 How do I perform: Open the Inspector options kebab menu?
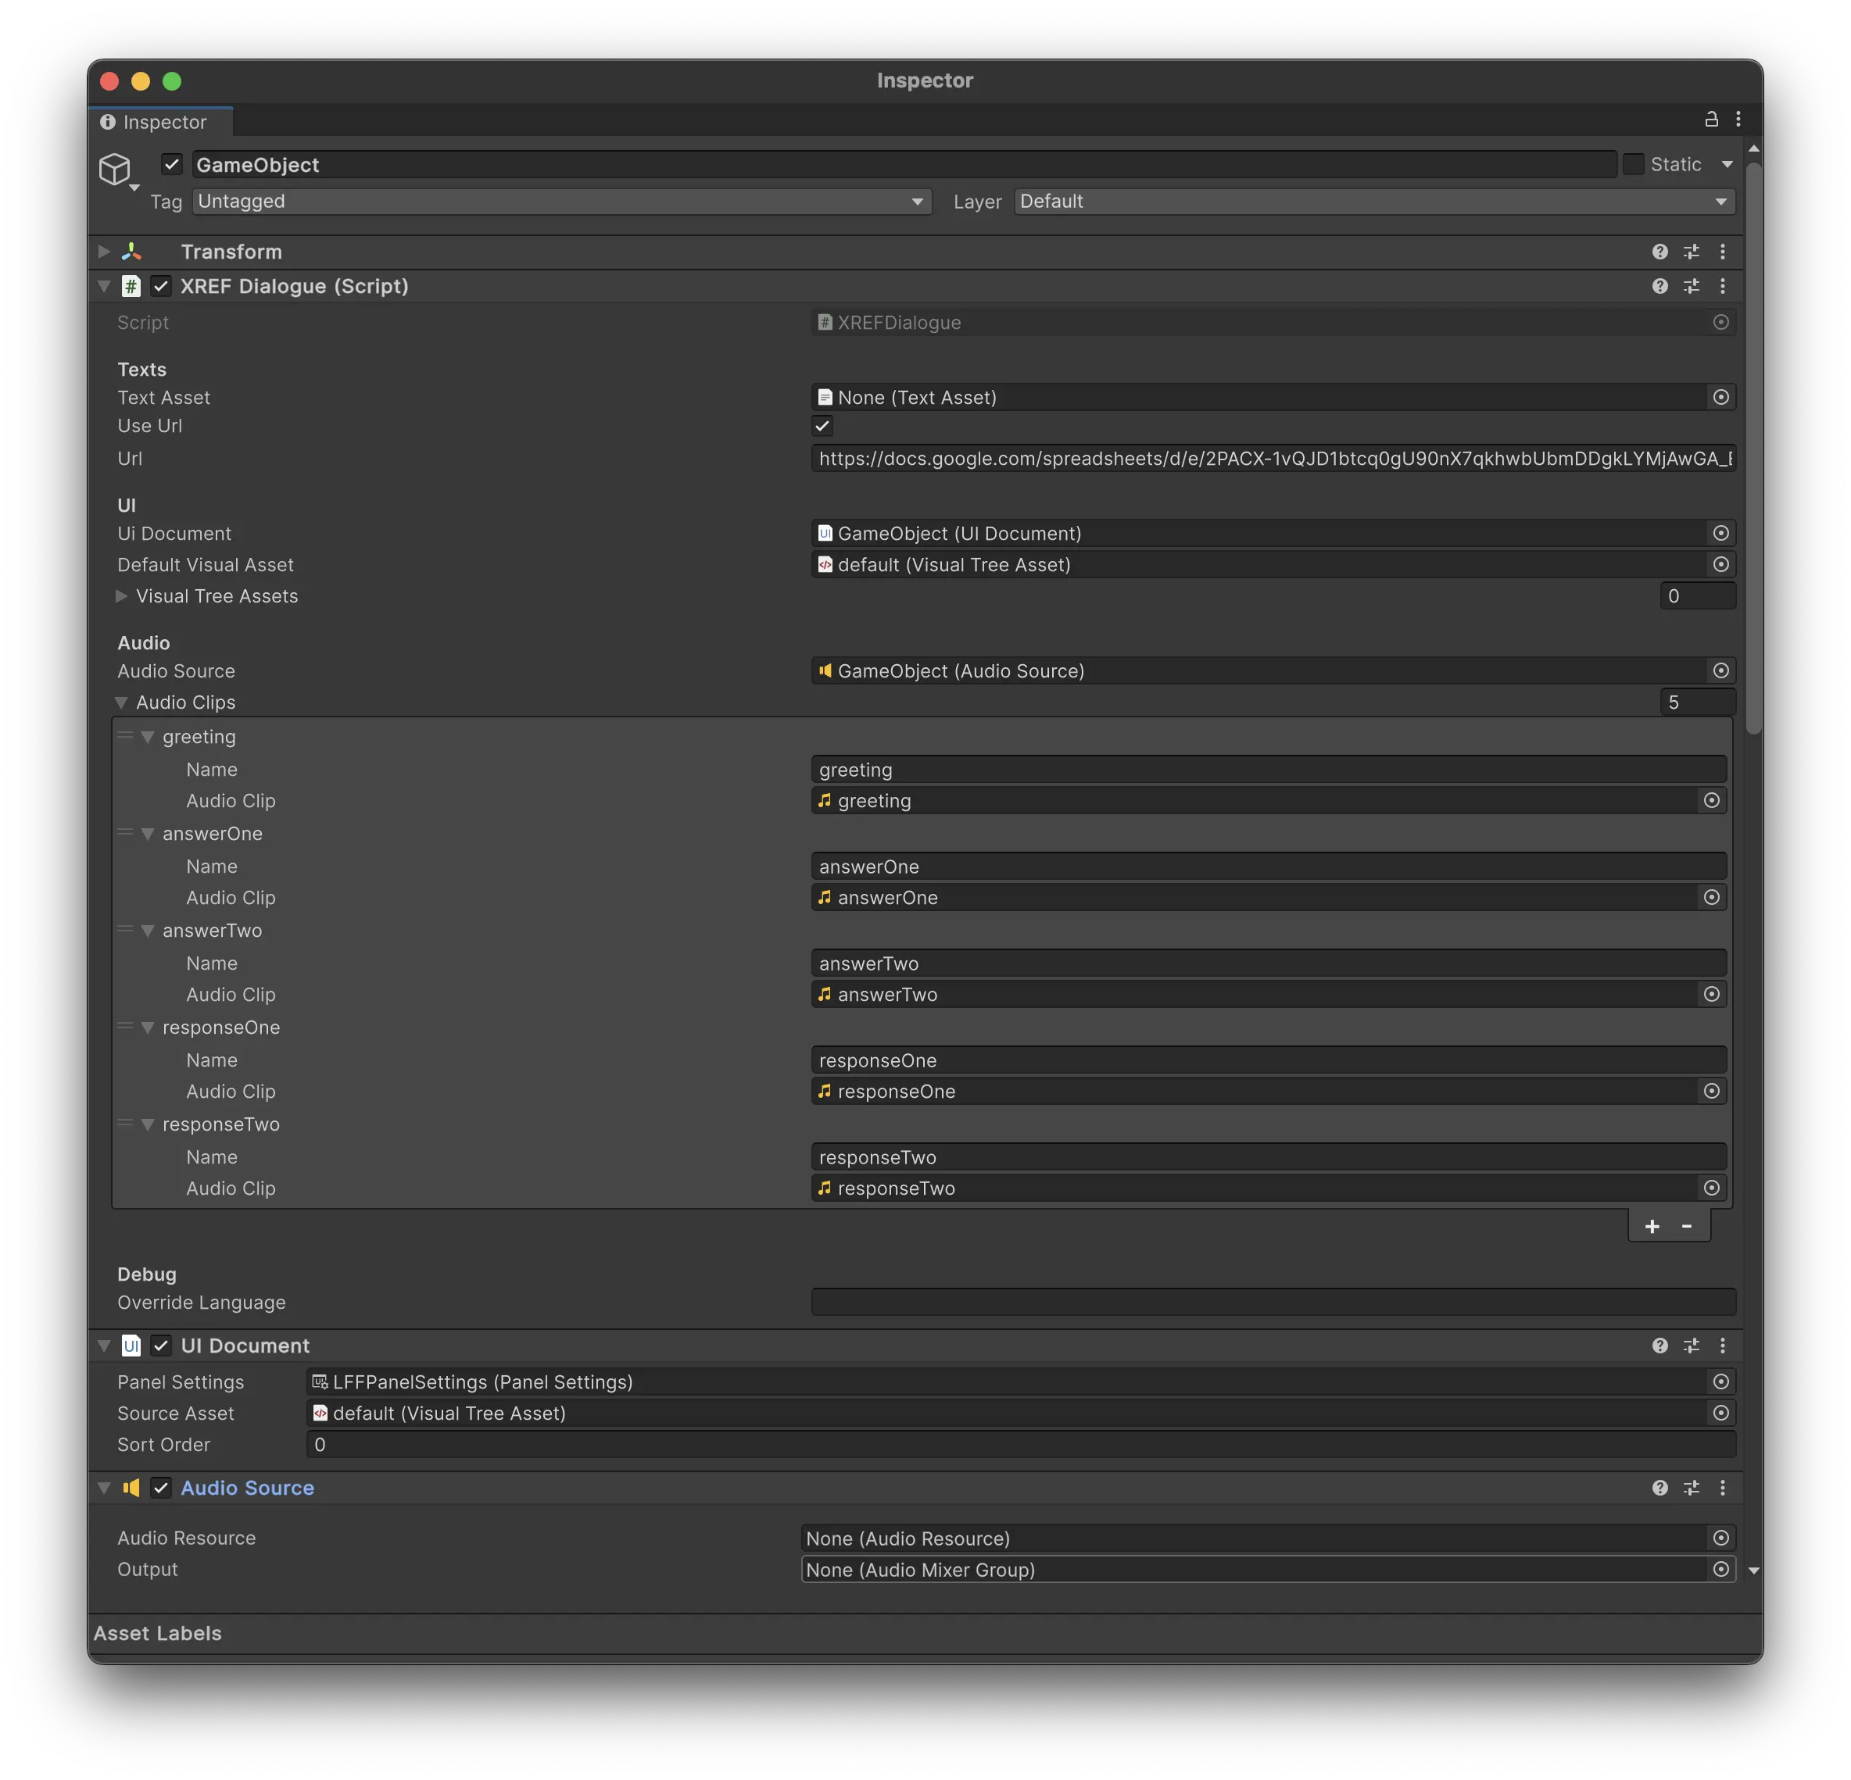[1739, 119]
